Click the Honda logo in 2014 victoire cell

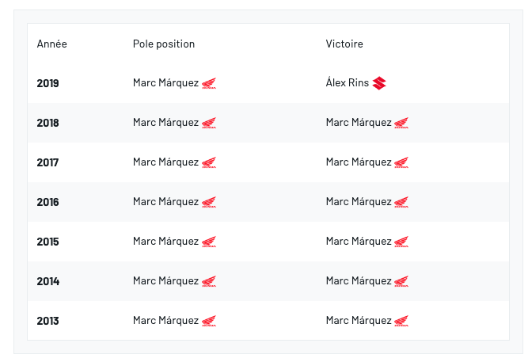401,281
